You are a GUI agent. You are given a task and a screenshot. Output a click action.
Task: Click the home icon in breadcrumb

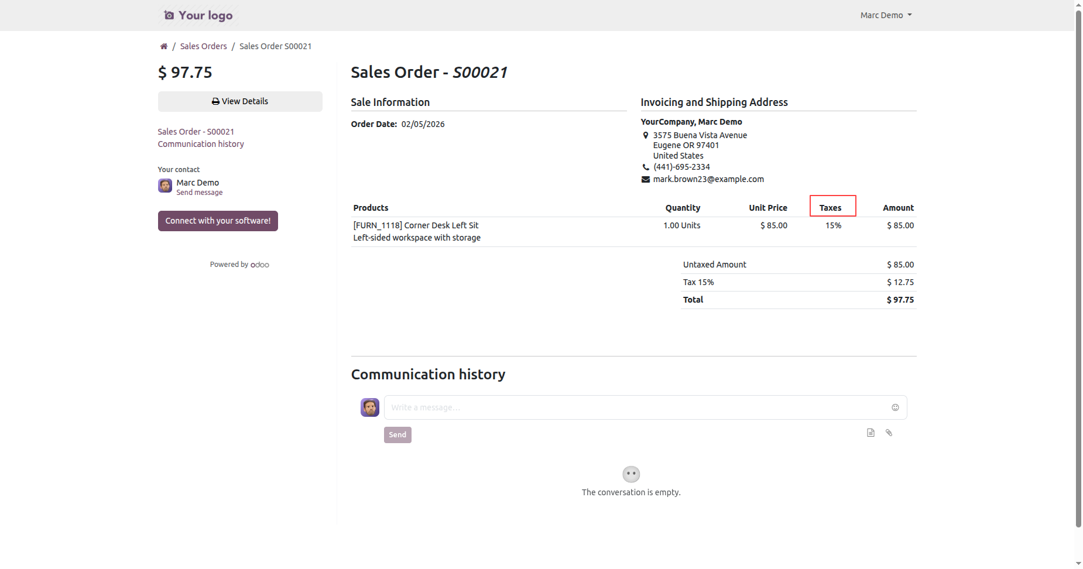(164, 46)
